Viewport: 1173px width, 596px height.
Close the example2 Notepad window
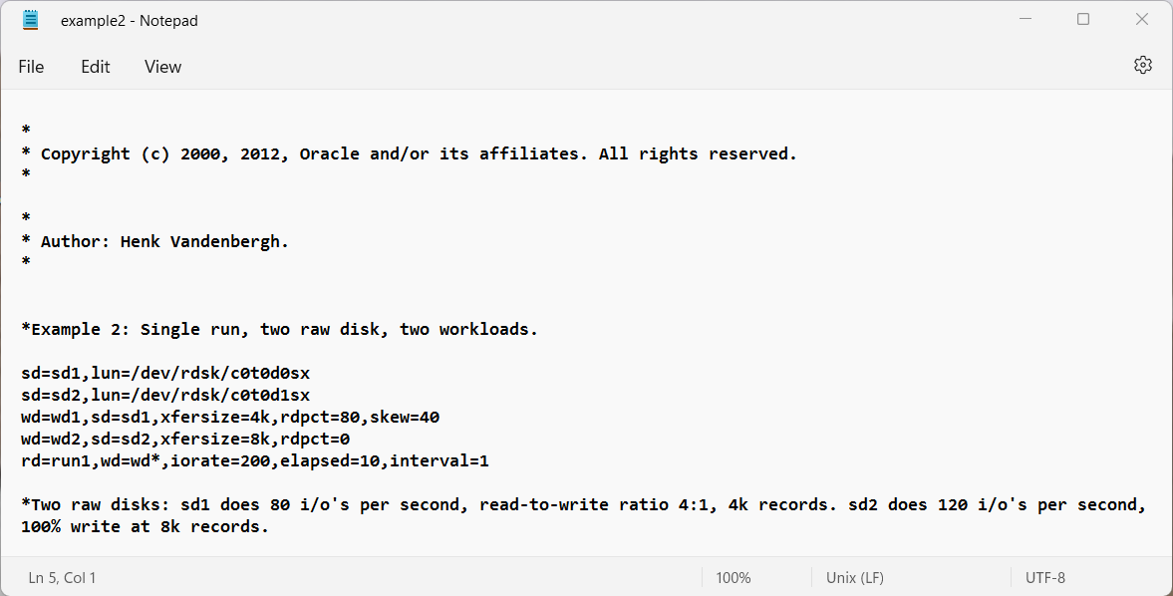point(1141,20)
